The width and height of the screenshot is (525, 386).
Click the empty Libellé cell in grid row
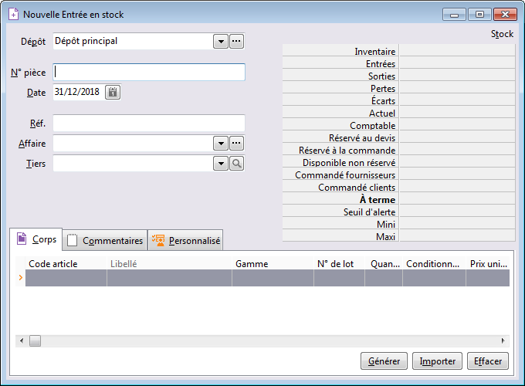pyautogui.click(x=169, y=278)
